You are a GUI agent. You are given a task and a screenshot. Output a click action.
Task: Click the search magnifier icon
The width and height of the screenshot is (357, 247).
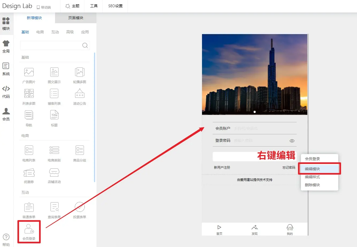85,46
